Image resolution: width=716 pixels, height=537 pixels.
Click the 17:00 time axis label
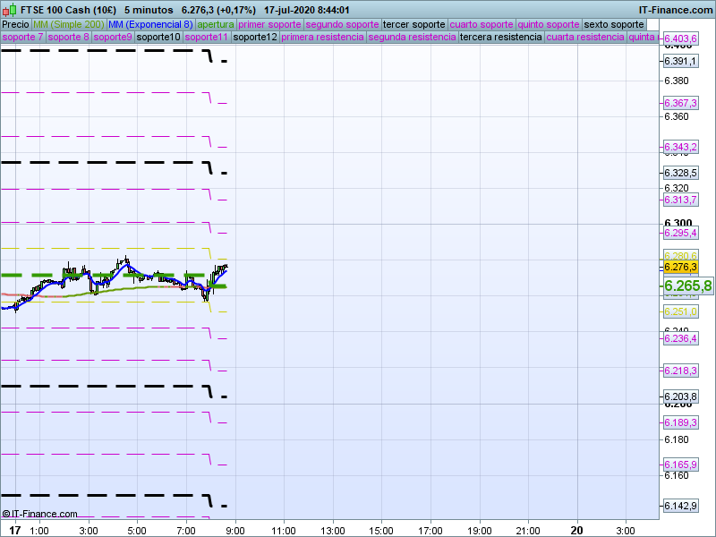(430, 531)
